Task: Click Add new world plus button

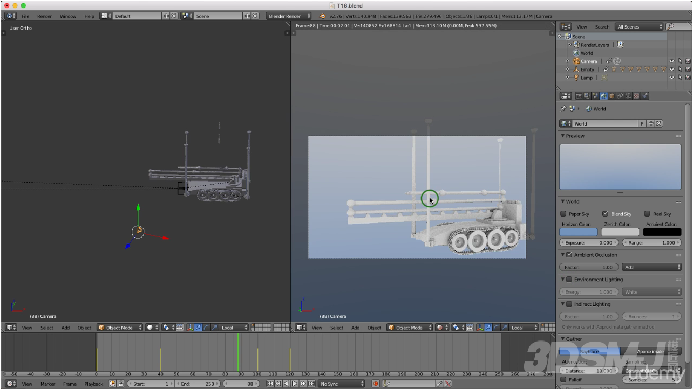Action: point(651,123)
